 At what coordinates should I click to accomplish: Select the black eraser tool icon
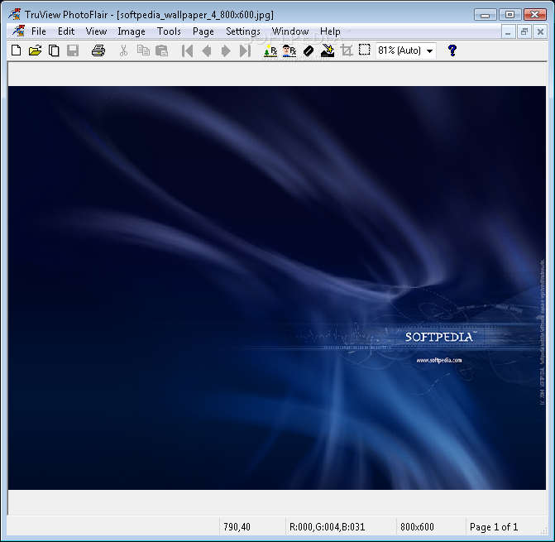coord(309,50)
